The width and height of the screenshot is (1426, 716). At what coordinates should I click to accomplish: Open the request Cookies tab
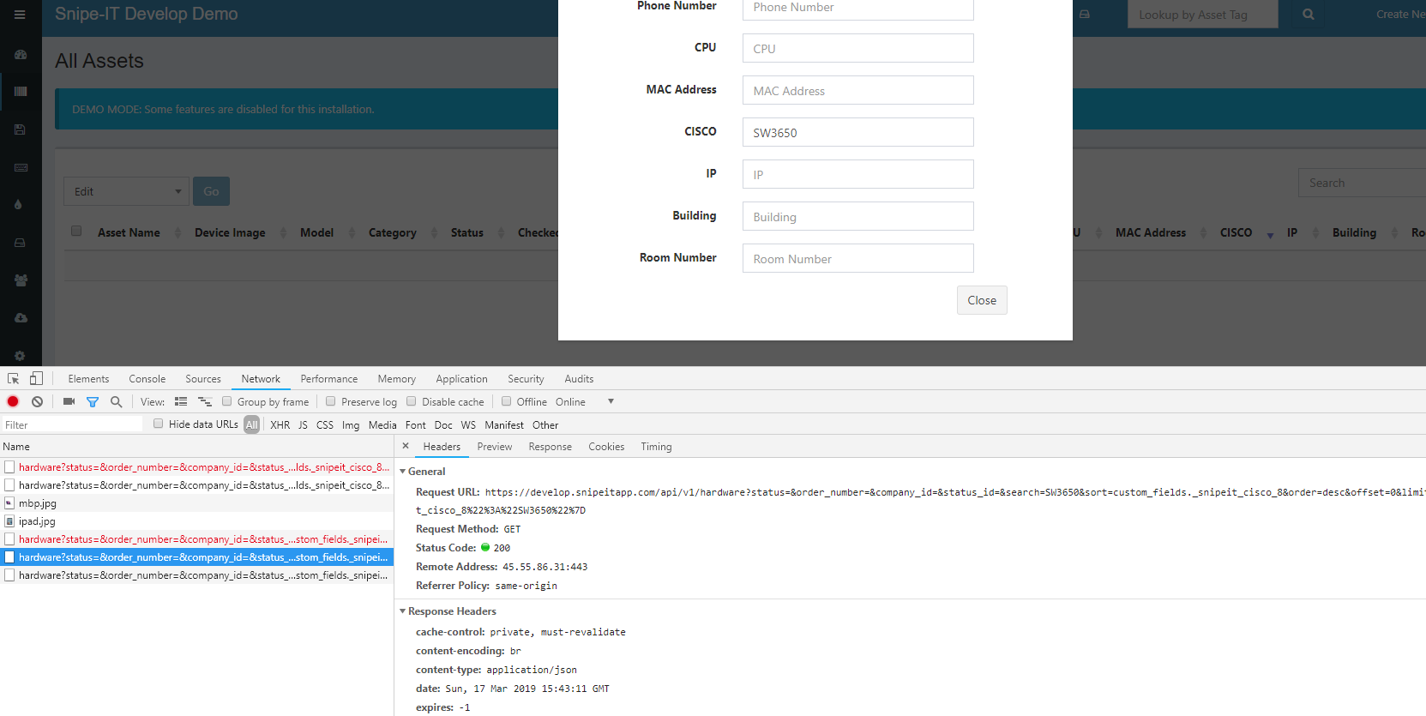pyautogui.click(x=606, y=447)
